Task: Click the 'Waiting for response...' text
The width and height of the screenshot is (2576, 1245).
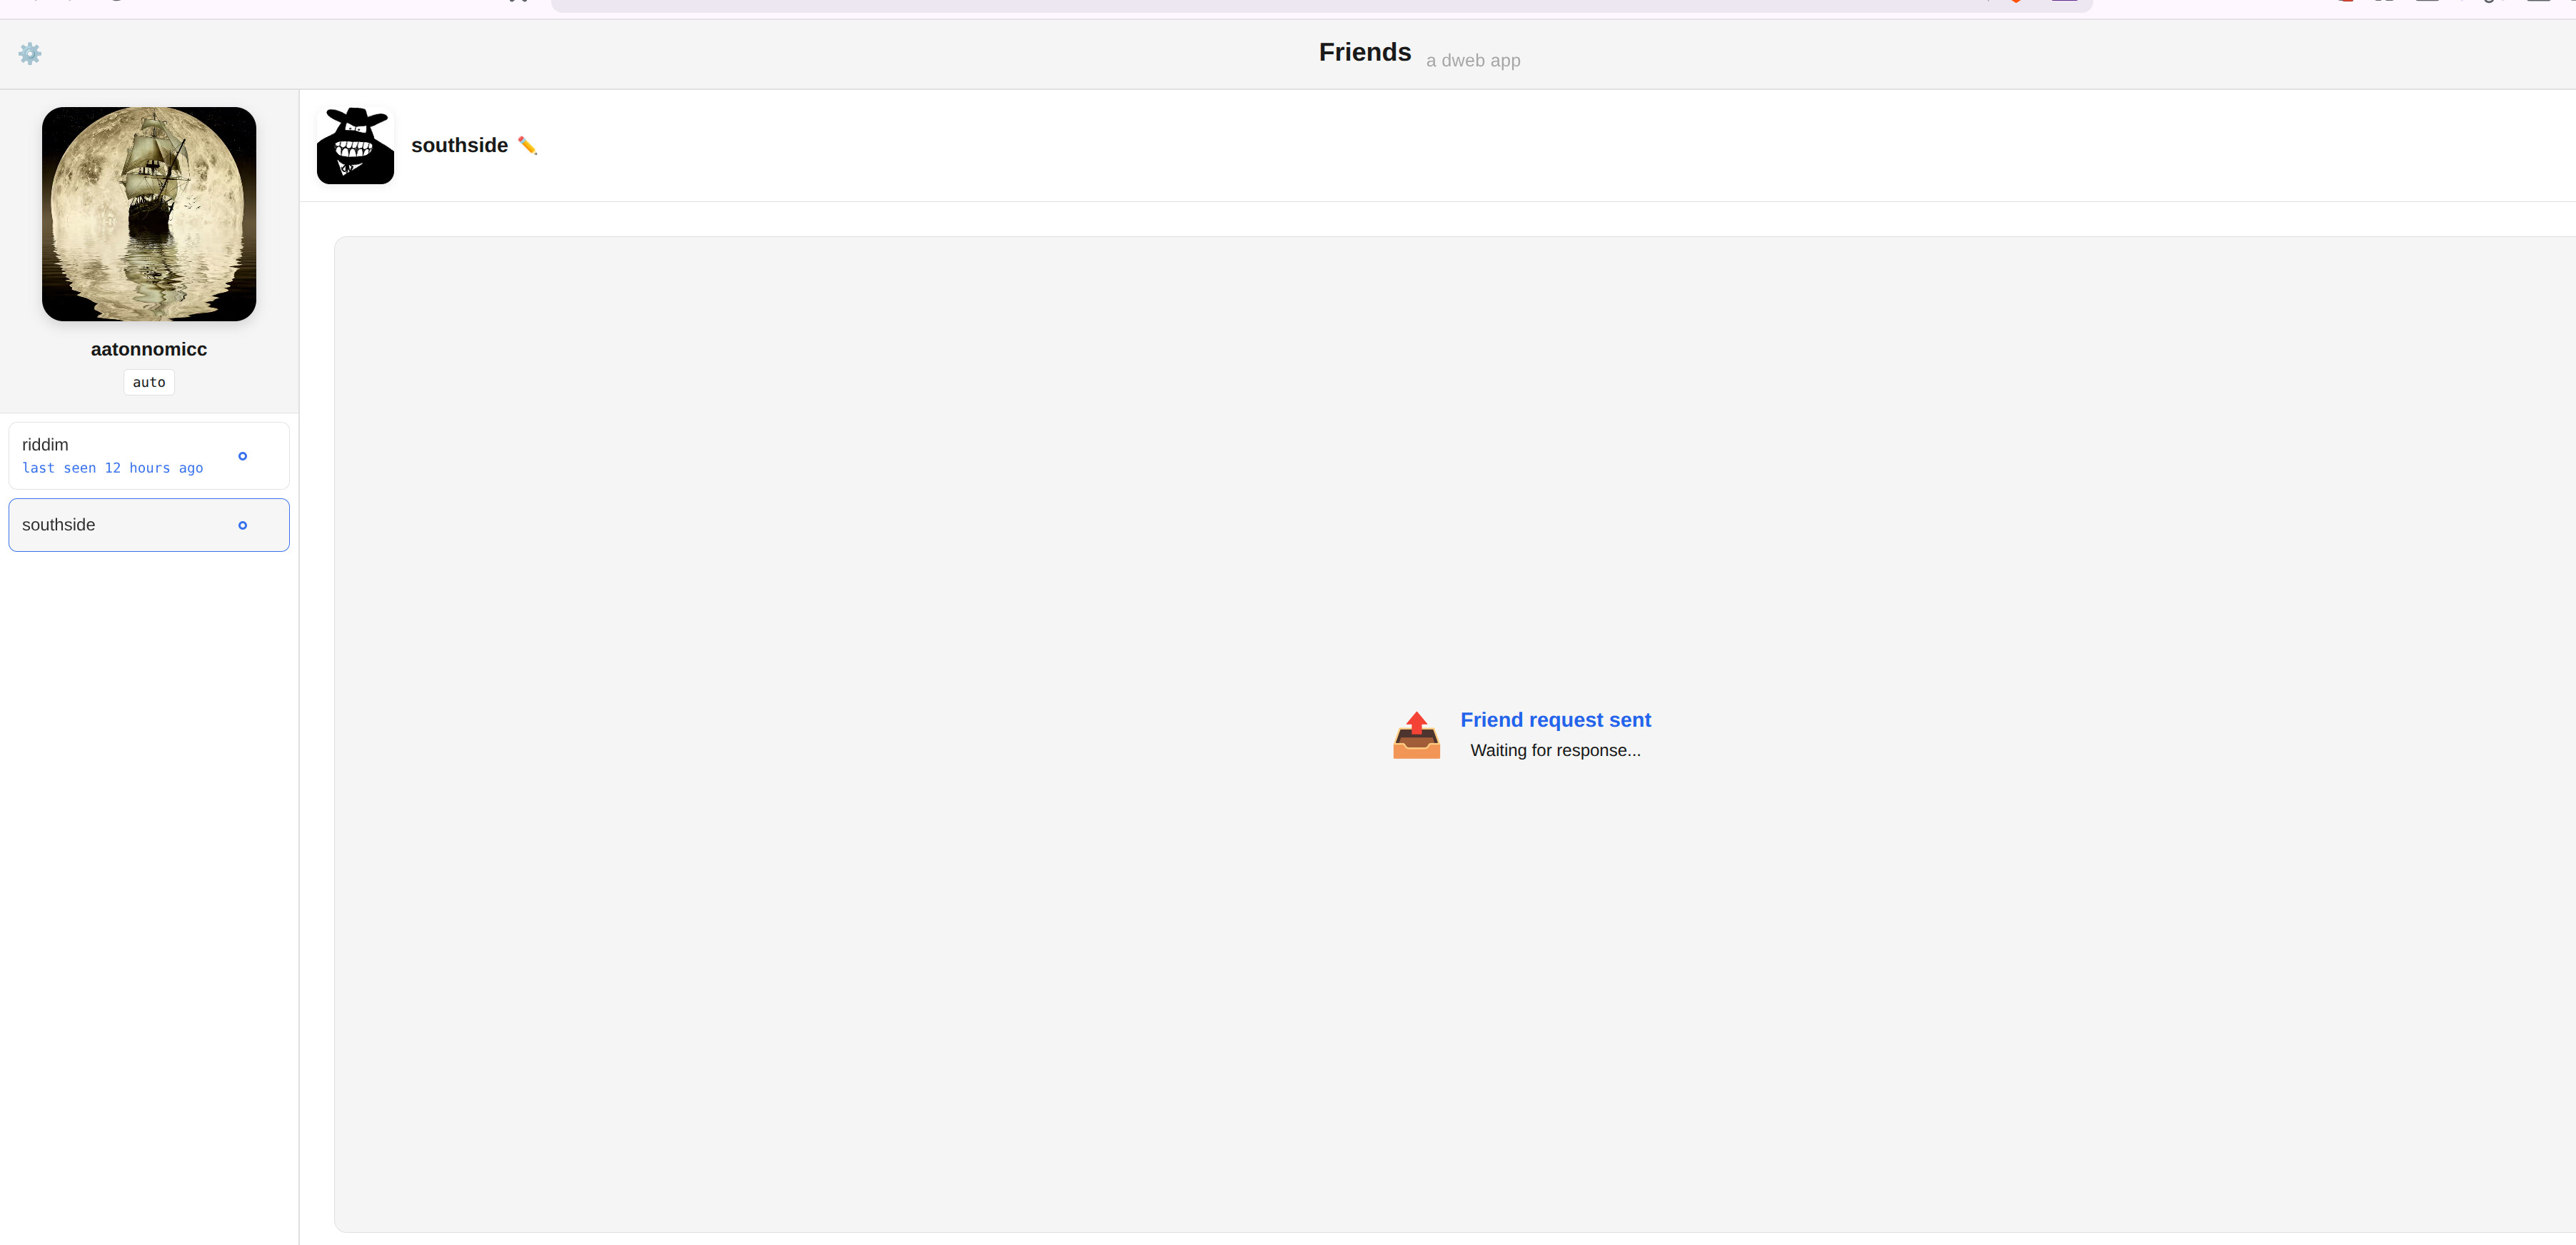Action: [1555, 750]
